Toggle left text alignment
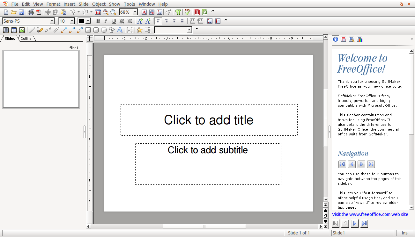Viewport: 415px width, 237px height. 158,21
